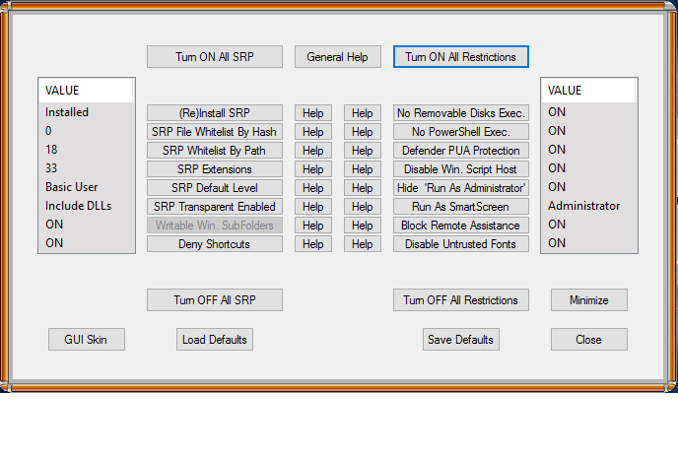This screenshot has height=453, width=678.
Task: Open SRP File Whitelist By Hash
Action: click(x=215, y=131)
